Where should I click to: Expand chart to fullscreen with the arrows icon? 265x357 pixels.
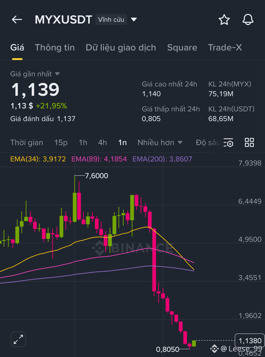pyautogui.click(x=18, y=339)
